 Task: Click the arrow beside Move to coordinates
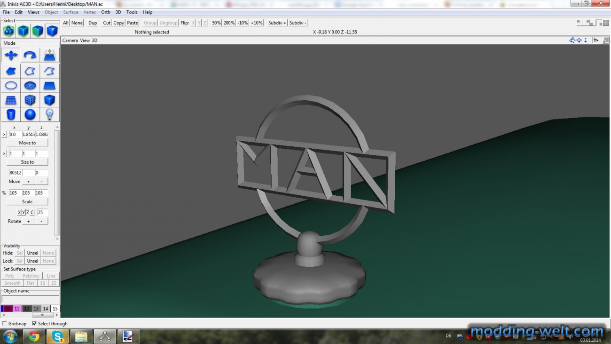(4, 135)
